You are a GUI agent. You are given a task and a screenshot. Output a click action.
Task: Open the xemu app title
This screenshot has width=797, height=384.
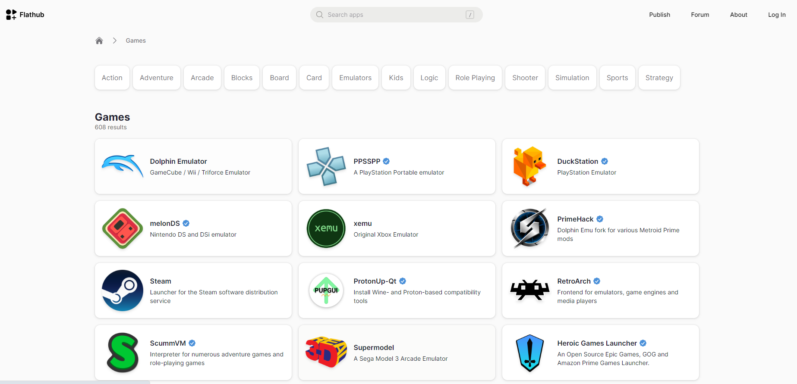point(363,223)
